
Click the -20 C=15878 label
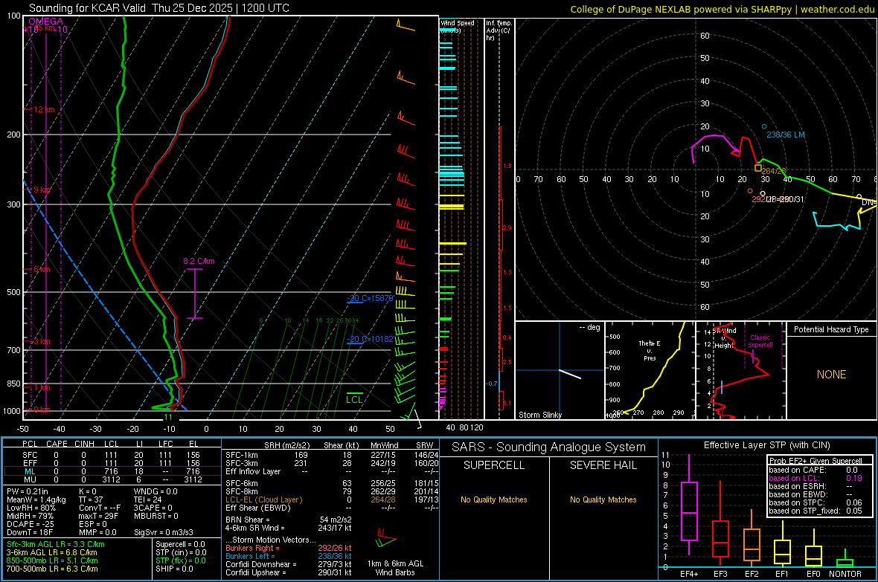tap(370, 298)
